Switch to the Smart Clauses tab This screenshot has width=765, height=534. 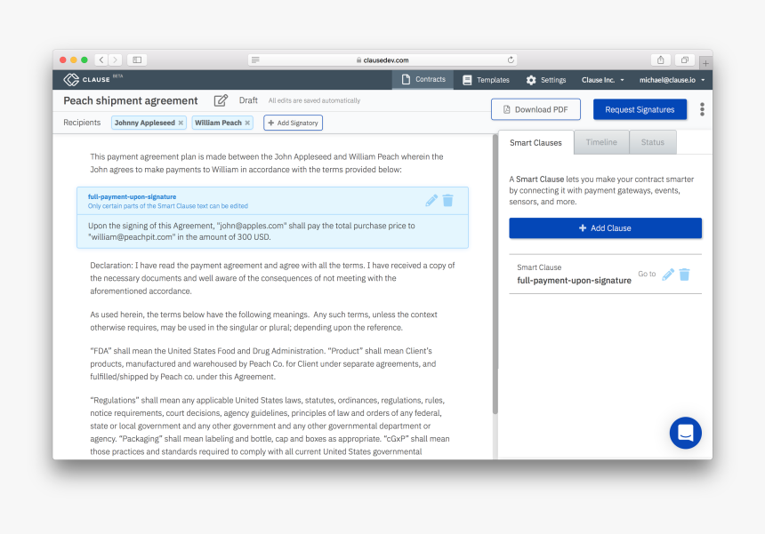click(x=535, y=143)
